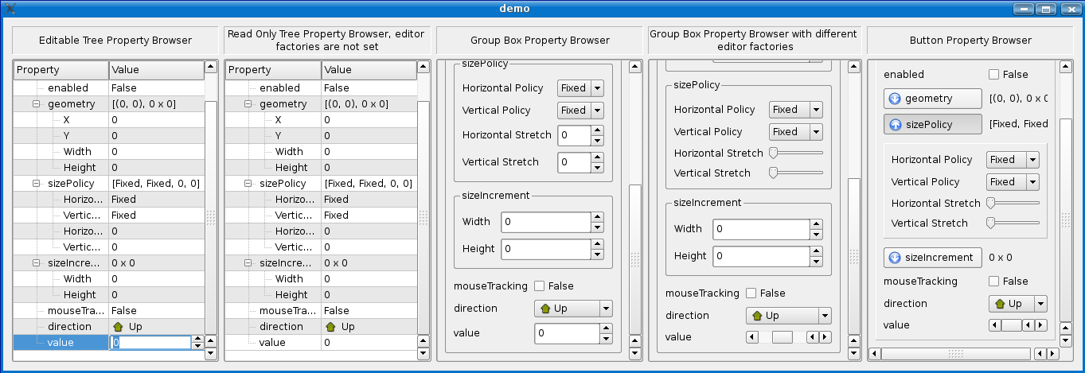Click green Up arrow icon in Read Only Tree direction row

[330, 327]
